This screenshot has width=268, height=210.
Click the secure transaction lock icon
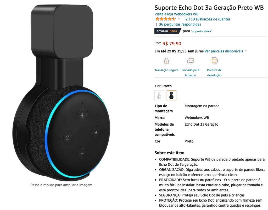click(x=166, y=61)
